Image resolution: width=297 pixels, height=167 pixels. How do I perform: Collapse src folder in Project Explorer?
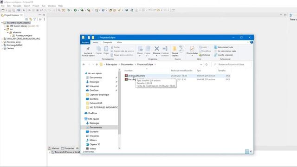[5, 29]
